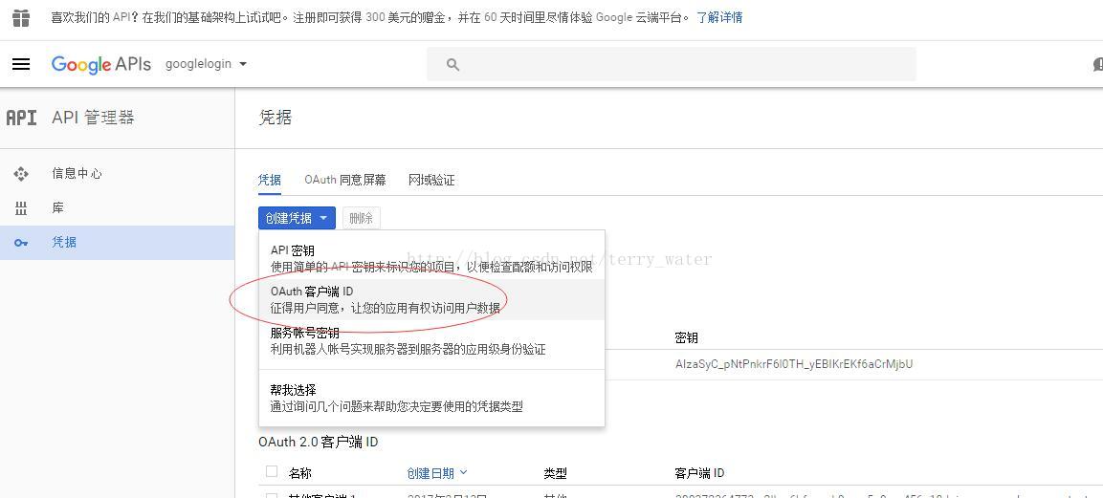The height and width of the screenshot is (498, 1103).
Task: Click the 名称 column header
Action: 299,473
